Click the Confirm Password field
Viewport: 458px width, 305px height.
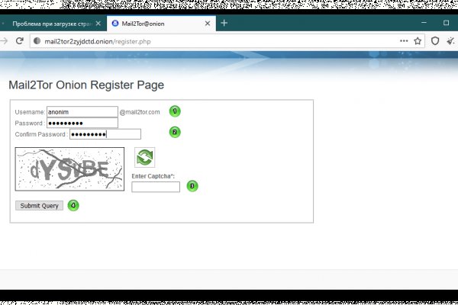pyautogui.click(x=105, y=134)
